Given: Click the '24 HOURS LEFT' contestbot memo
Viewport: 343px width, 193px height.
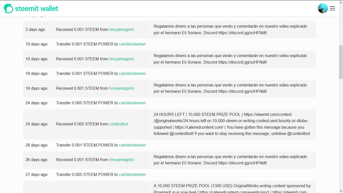Looking at the screenshot, I should click(232, 124).
